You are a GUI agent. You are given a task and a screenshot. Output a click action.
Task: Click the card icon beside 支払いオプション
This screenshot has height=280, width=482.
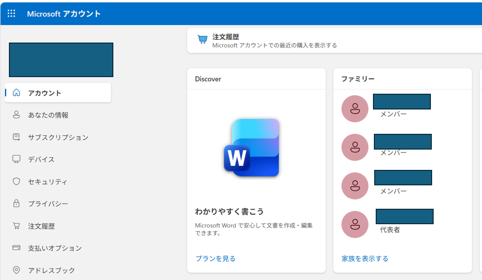(16, 248)
